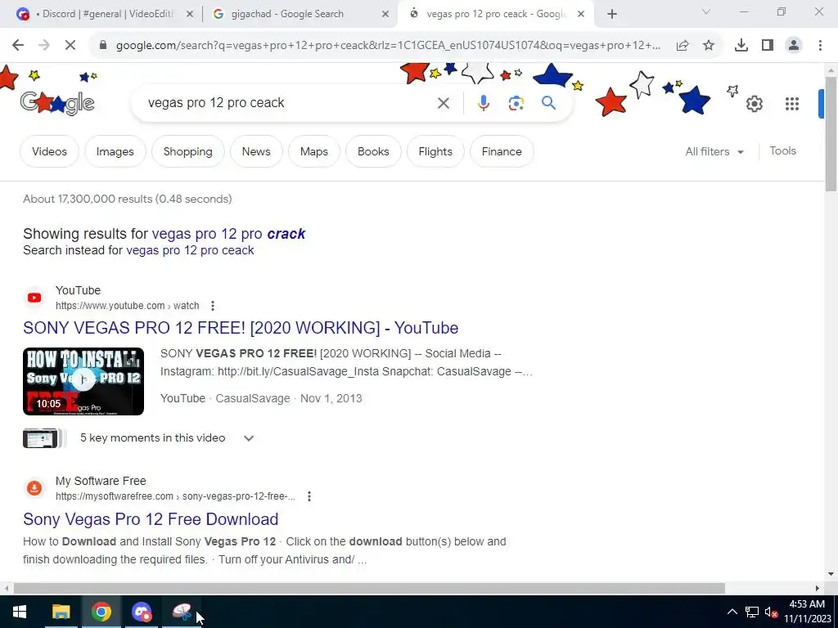Filter results by Finance

pyautogui.click(x=502, y=151)
